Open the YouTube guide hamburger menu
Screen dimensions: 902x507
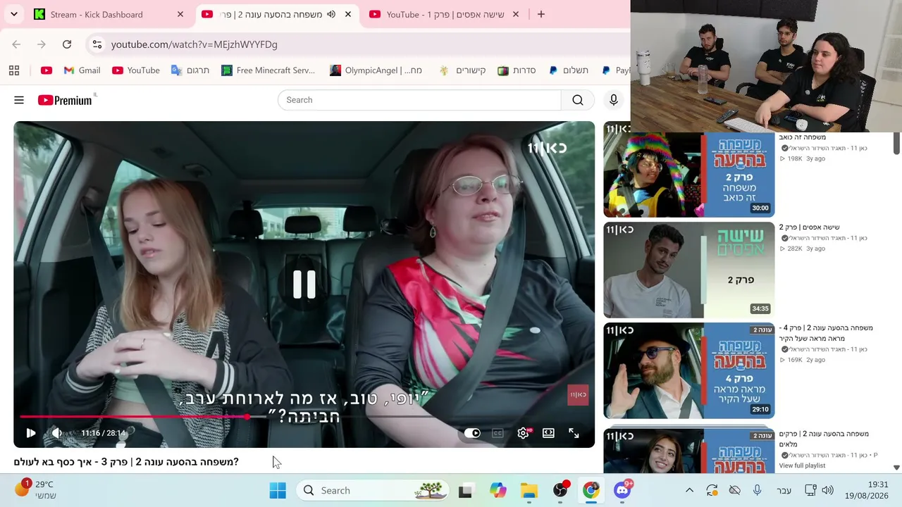tap(19, 100)
